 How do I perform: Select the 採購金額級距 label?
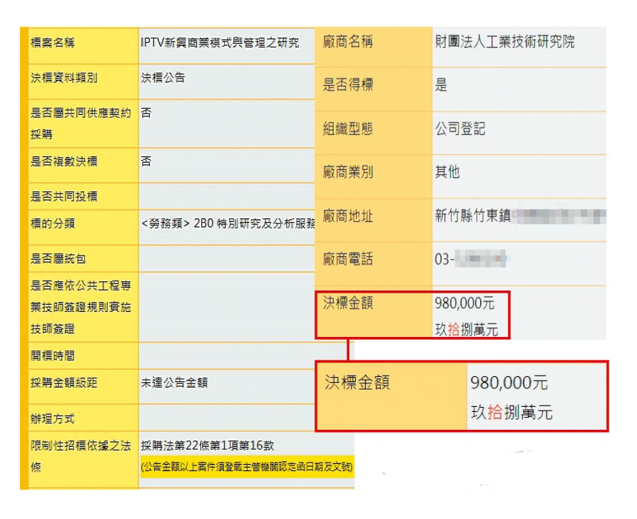tap(64, 383)
